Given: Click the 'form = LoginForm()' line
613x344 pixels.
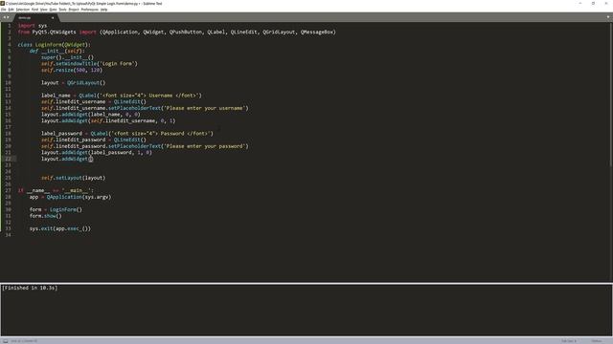Looking at the screenshot, I should tap(56, 209).
